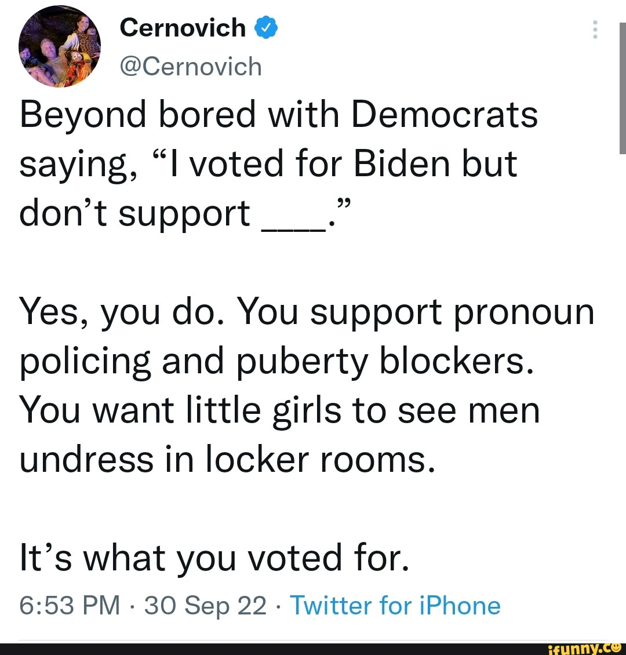Click the word Democrats in the tweet
Viewport: 626px width, 655px height.
tap(445, 114)
